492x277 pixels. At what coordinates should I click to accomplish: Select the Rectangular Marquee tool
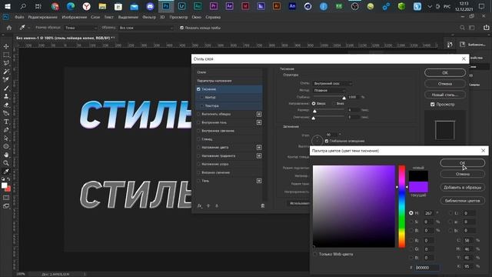[6, 55]
